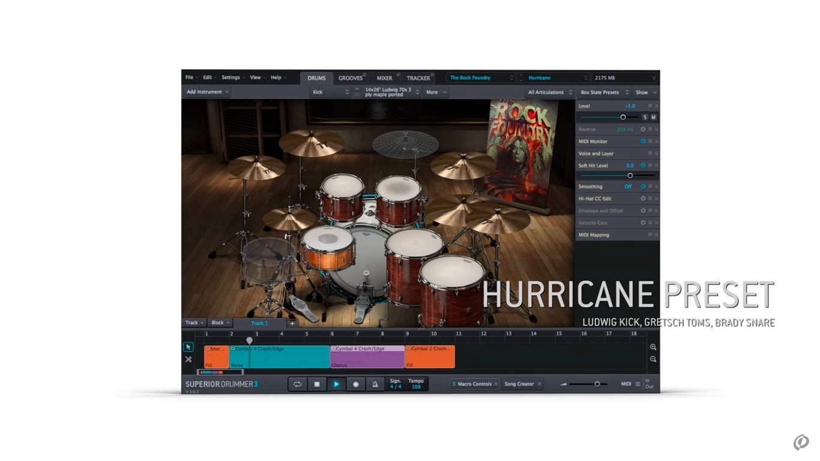Toggle the Smoothing power button
This screenshot has height=461, width=820.
click(x=643, y=187)
